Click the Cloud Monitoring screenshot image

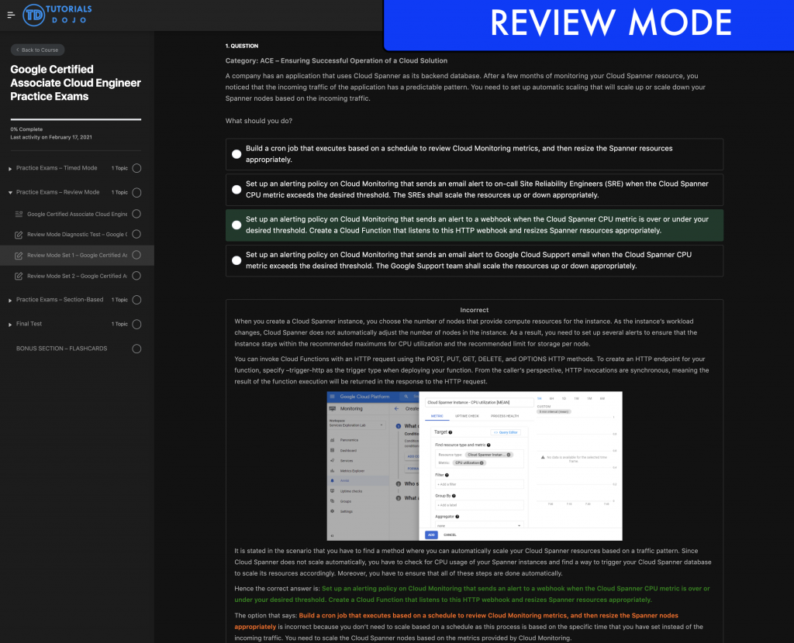(475, 466)
